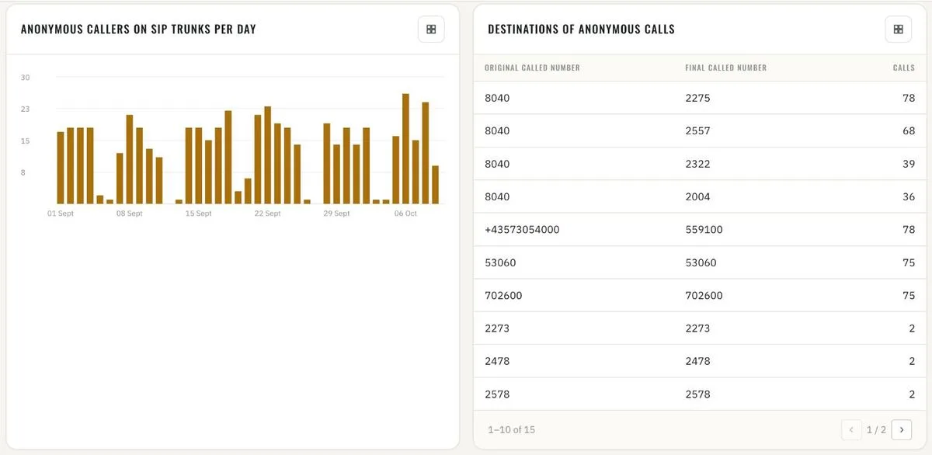Viewport: 932px width, 455px height.
Task: Click the y-axis label 30
Action: coord(26,78)
